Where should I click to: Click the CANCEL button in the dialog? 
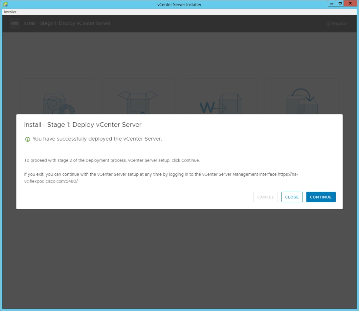(265, 197)
